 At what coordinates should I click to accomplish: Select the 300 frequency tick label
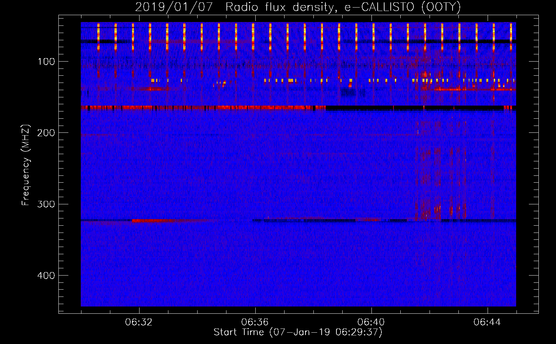pyautogui.click(x=46, y=204)
